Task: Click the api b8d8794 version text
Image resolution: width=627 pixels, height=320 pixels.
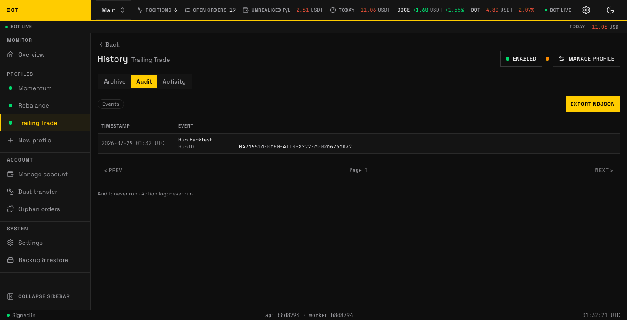Action: (282, 315)
